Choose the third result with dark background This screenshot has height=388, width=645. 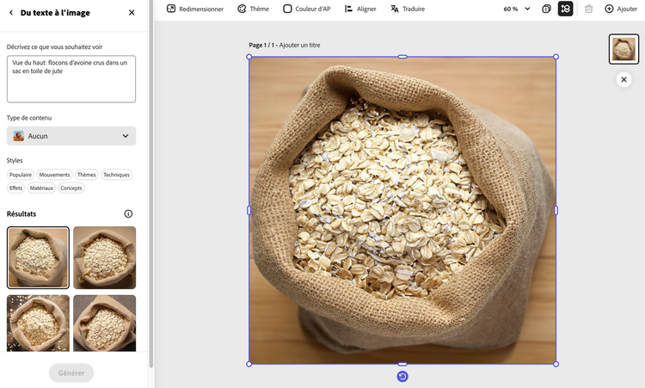38,323
